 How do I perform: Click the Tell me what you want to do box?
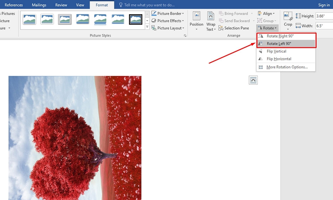click(149, 5)
